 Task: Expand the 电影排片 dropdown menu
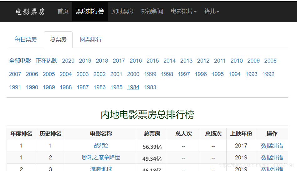pyautogui.click(x=184, y=11)
